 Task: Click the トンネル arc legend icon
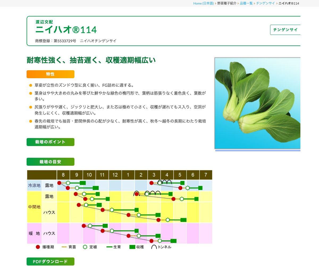pos(154,247)
